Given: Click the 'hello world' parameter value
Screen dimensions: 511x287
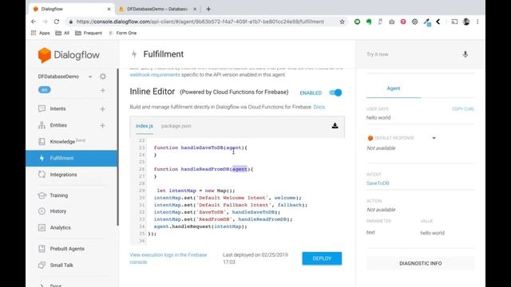Looking at the screenshot, I should point(432,233).
